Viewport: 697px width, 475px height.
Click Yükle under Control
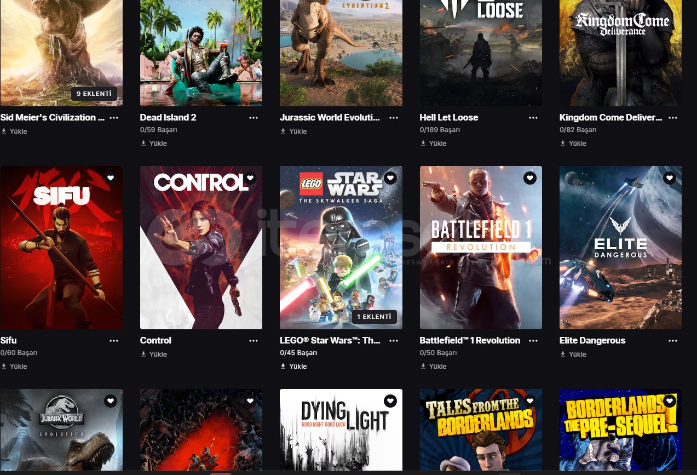154,354
